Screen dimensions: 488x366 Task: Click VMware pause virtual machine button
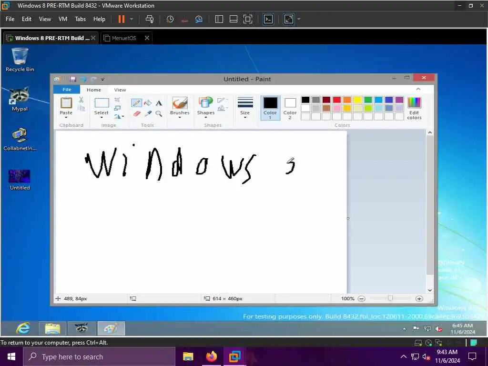[122, 19]
